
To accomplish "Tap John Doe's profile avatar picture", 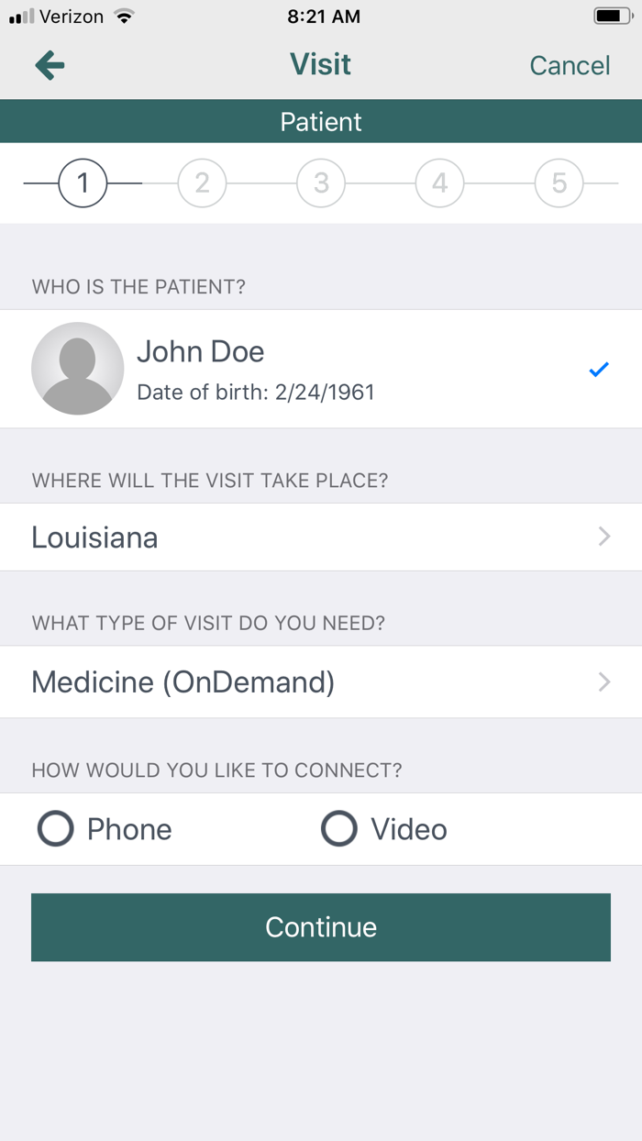I will [x=78, y=369].
